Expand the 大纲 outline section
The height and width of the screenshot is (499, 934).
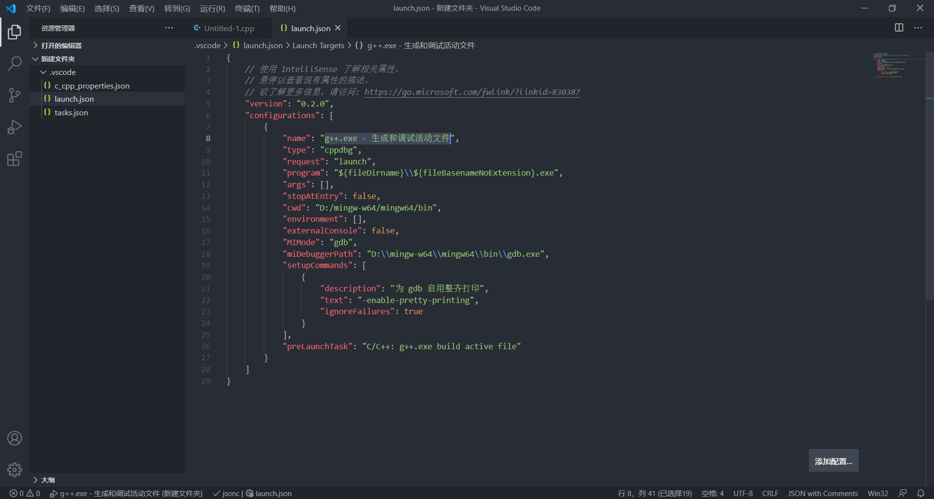pos(107,480)
